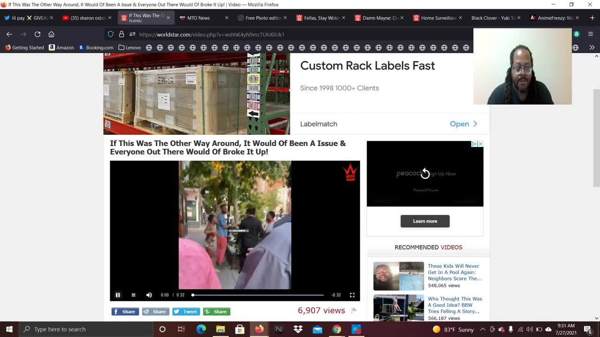The height and width of the screenshot is (337, 600).
Task: Click Open on the Labelmatch ad
Action: click(463, 124)
